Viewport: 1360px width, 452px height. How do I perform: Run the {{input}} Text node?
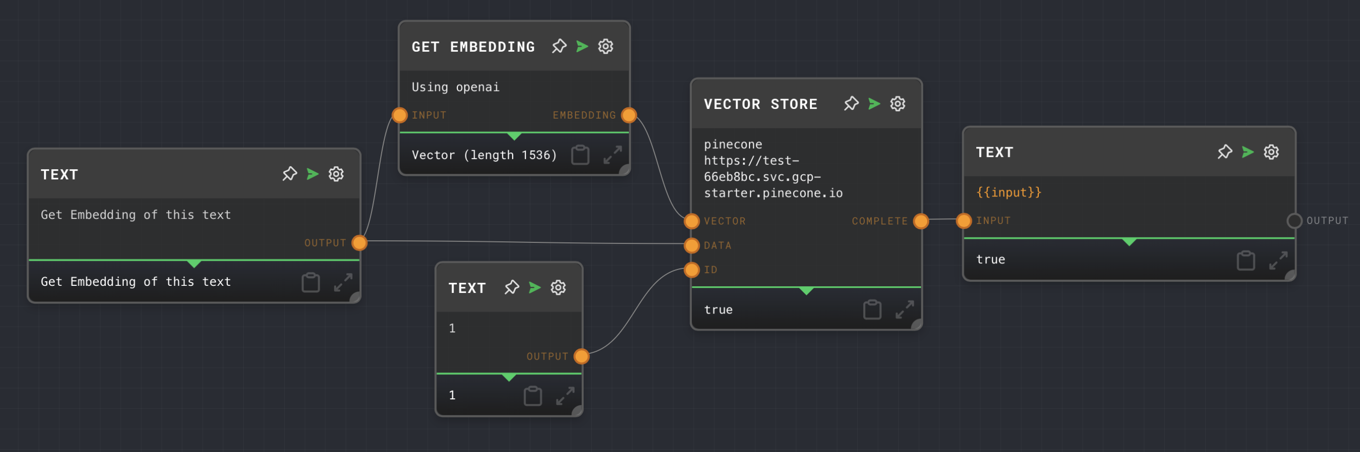coord(1248,152)
